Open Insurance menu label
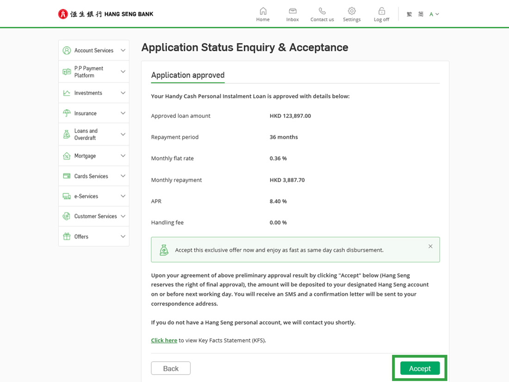Image resolution: width=509 pixels, height=382 pixels. tap(86, 113)
